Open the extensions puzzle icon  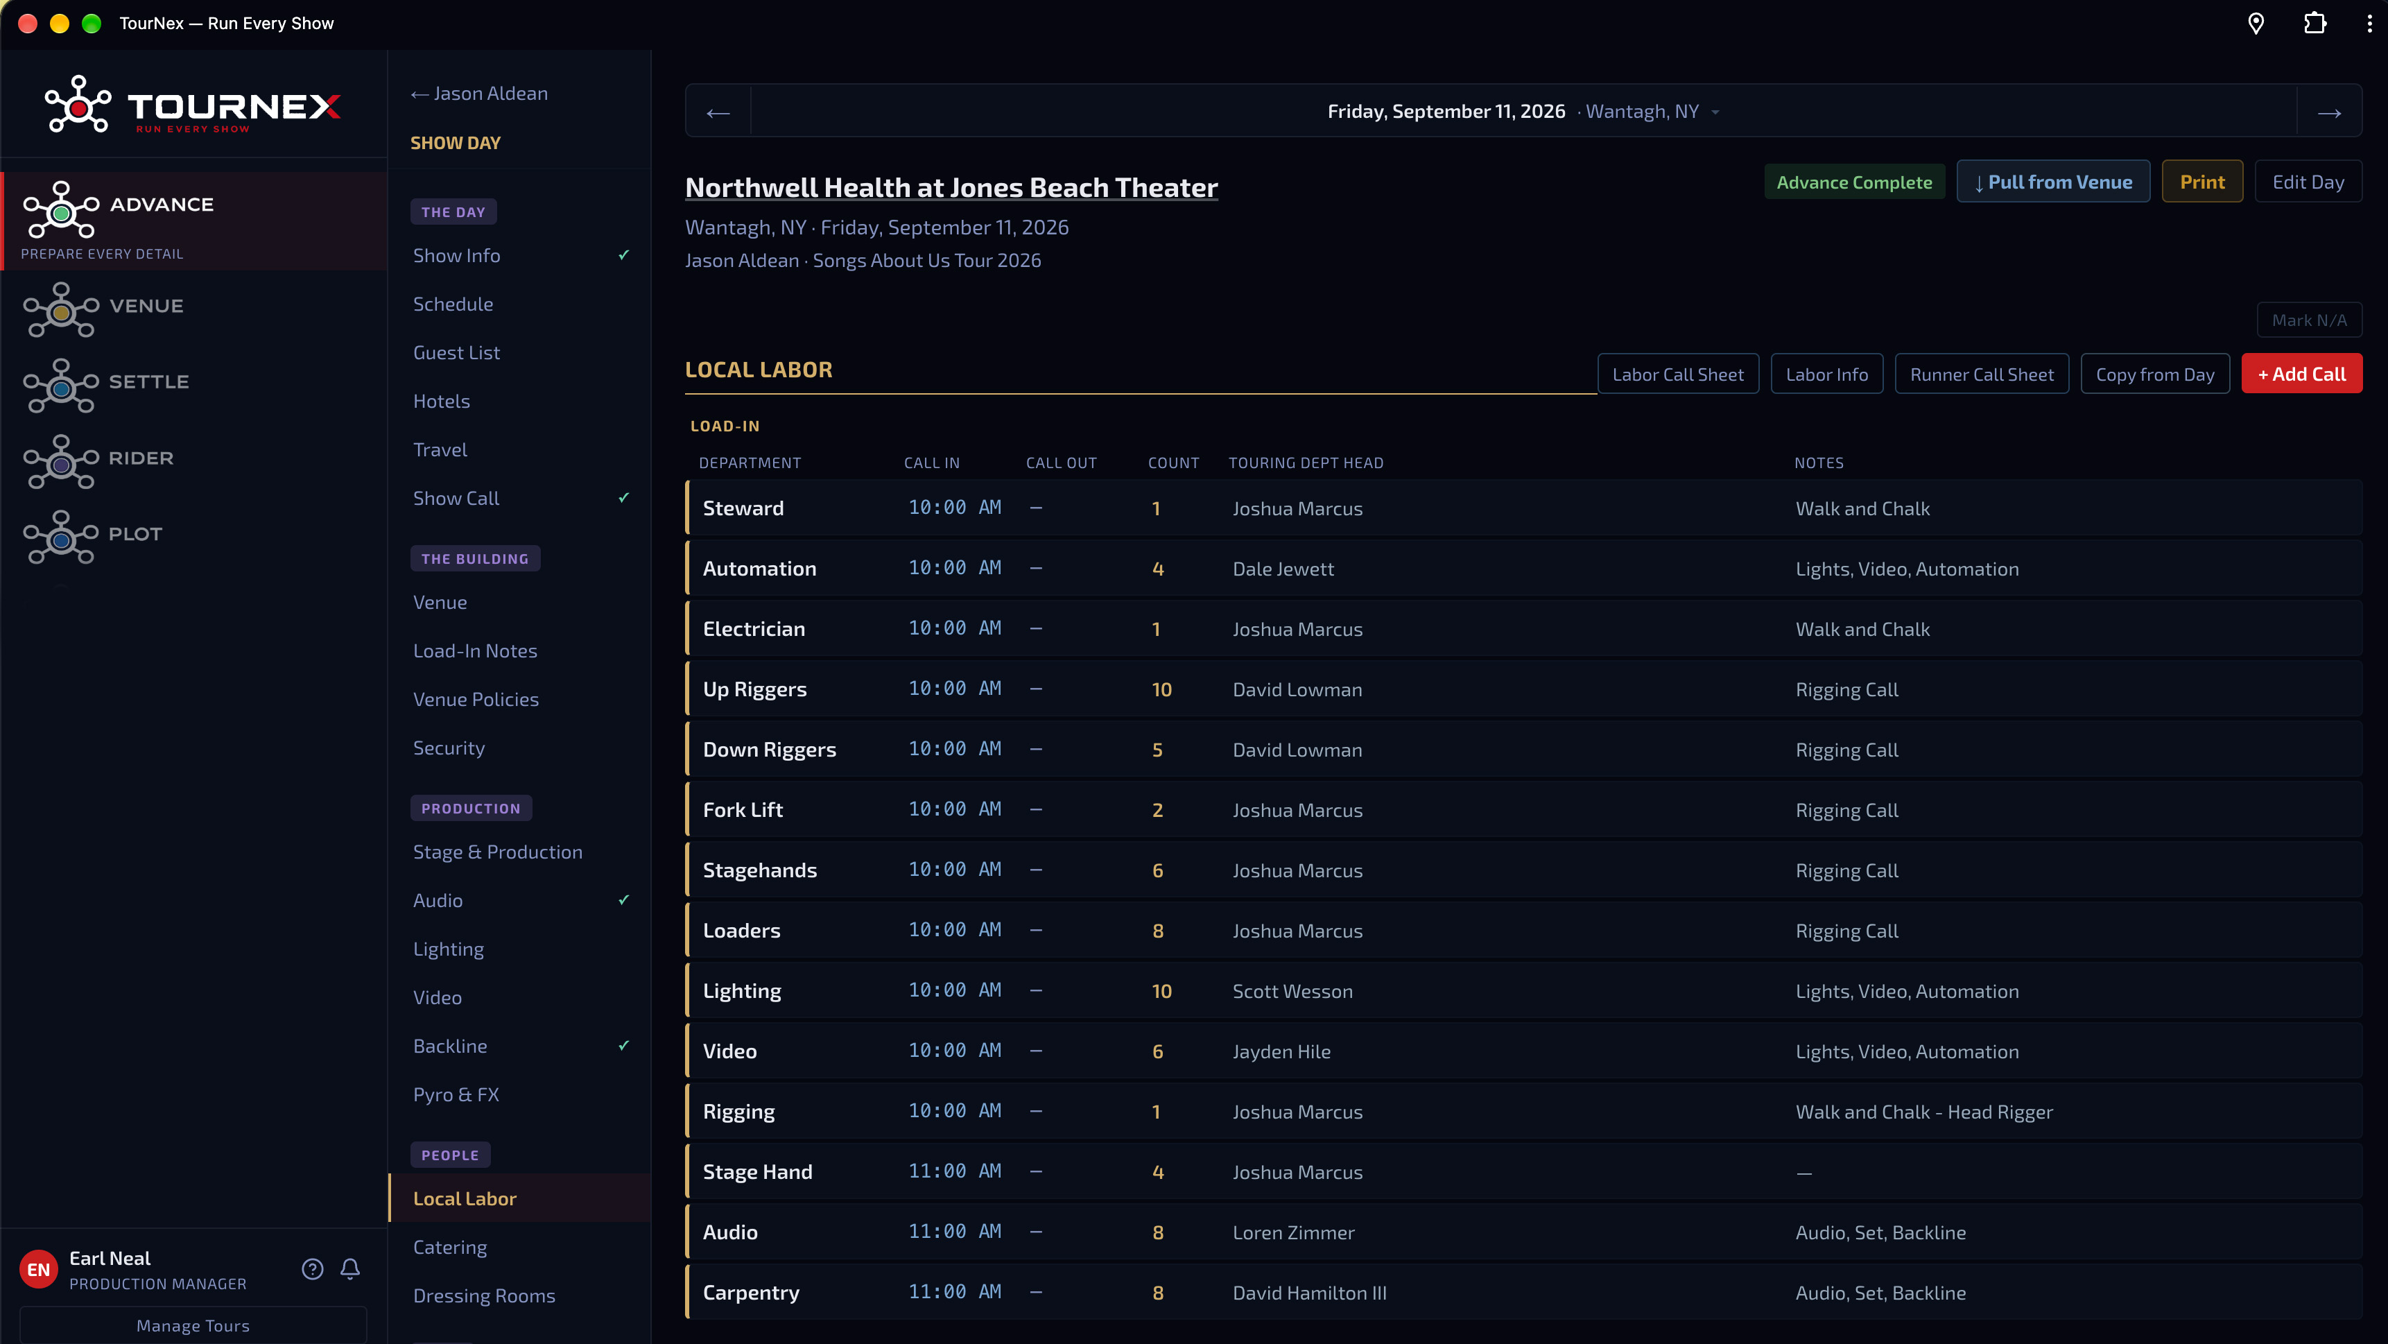(x=2315, y=23)
